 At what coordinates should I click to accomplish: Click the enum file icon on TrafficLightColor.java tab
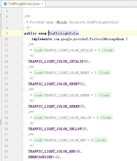(x=5, y=4)
